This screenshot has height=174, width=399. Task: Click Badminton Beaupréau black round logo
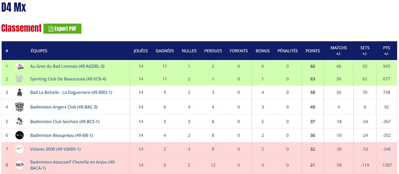click(19, 135)
